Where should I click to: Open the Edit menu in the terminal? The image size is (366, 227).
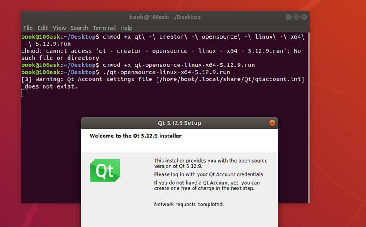[x=42, y=28]
